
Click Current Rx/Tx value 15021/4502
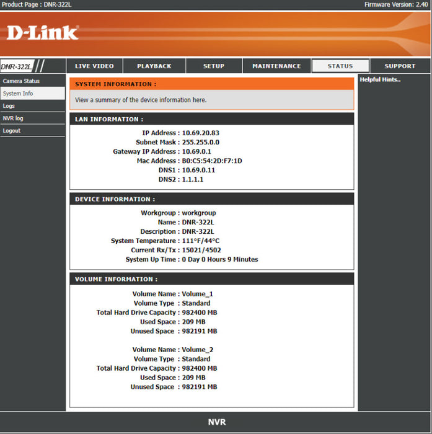click(201, 250)
